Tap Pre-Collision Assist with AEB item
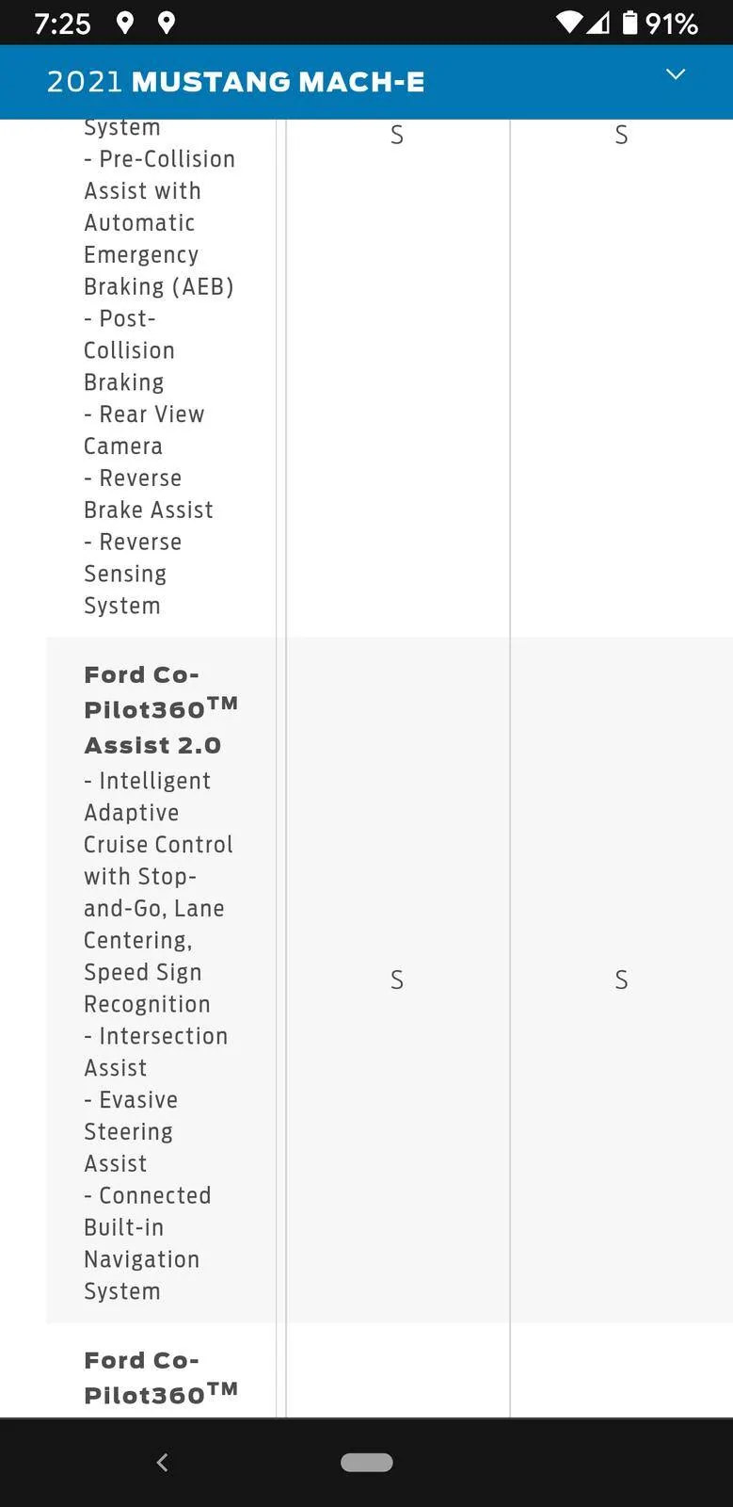 click(159, 222)
